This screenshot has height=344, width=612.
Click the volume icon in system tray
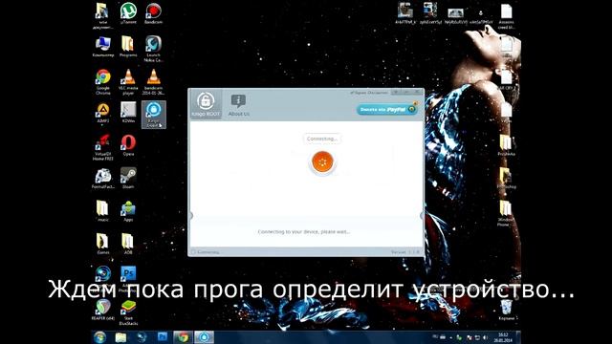(485, 337)
